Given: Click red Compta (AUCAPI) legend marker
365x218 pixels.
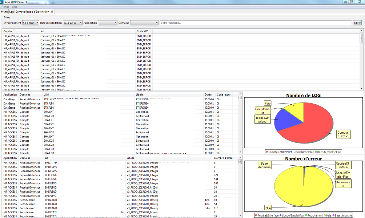Looking at the screenshot, I should [x=267, y=152].
